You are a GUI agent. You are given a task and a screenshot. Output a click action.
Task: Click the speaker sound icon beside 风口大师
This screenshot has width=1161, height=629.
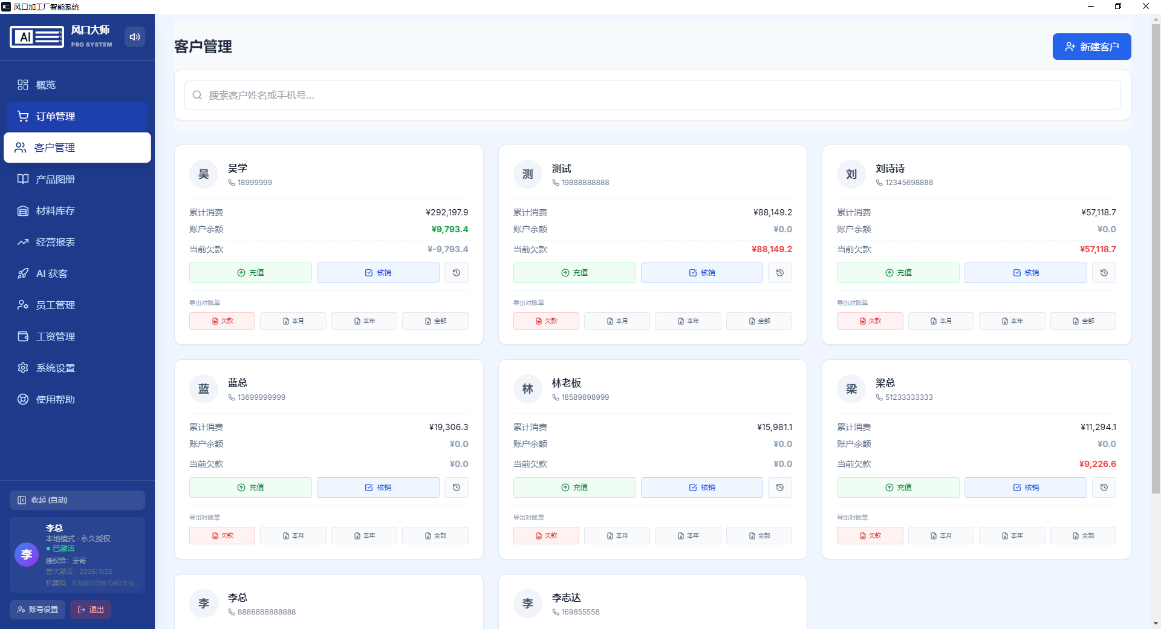point(135,37)
